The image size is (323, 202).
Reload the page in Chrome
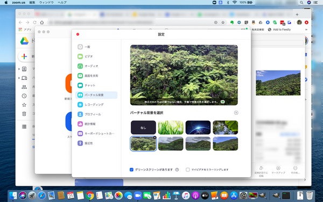click(34, 23)
